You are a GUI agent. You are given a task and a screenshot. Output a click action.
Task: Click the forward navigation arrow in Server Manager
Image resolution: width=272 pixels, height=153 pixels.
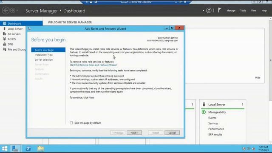tap(12, 11)
